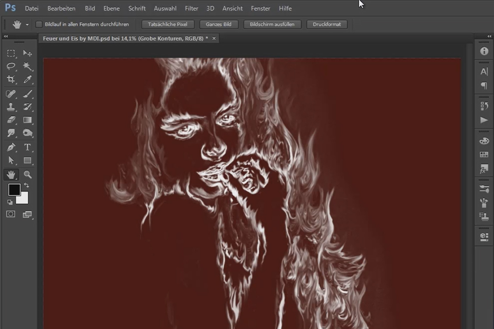Open the Datei menu

[x=32, y=8]
